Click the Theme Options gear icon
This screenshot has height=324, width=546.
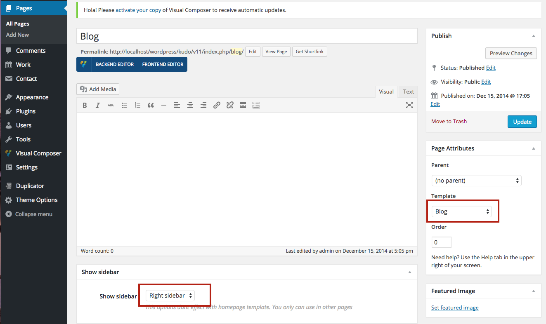(x=9, y=200)
